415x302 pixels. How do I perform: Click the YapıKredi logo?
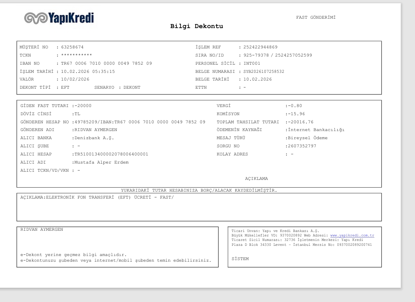pyautogui.click(x=59, y=18)
